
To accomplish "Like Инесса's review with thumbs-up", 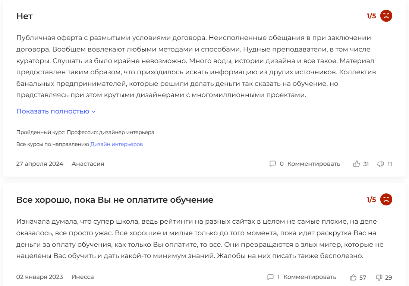I will pos(353,277).
